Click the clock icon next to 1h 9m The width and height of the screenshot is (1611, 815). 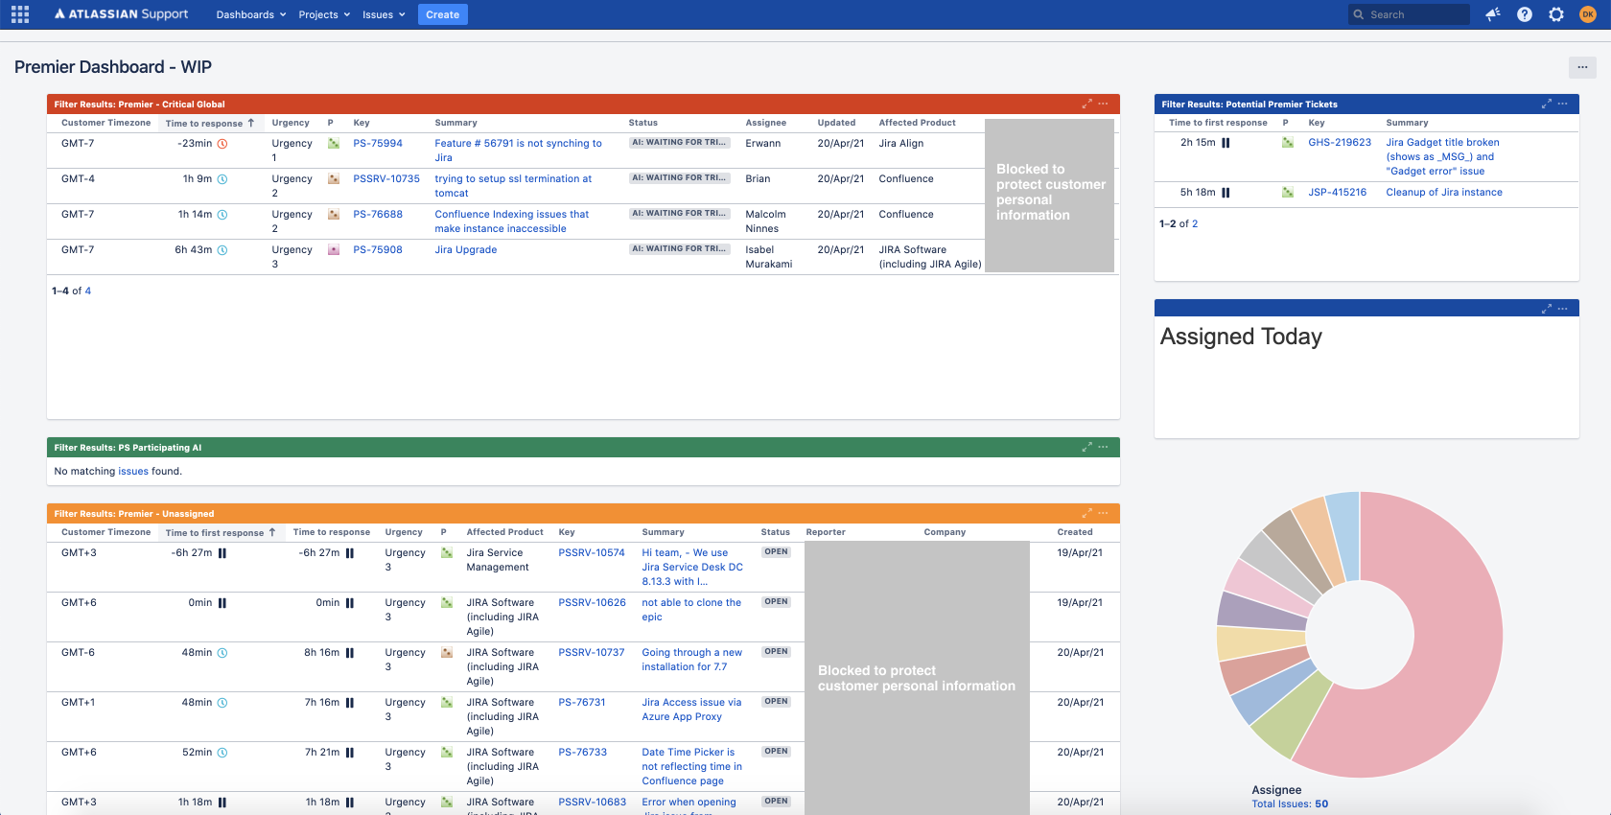(222, 179)
